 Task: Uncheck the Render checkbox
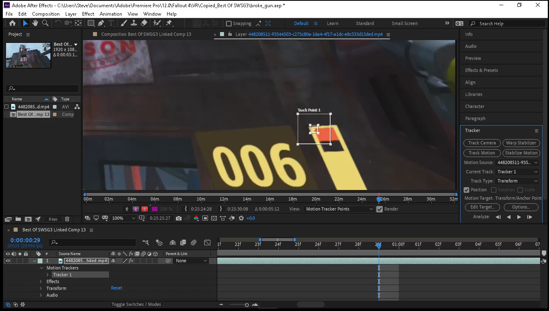click(x=379, y=209)
